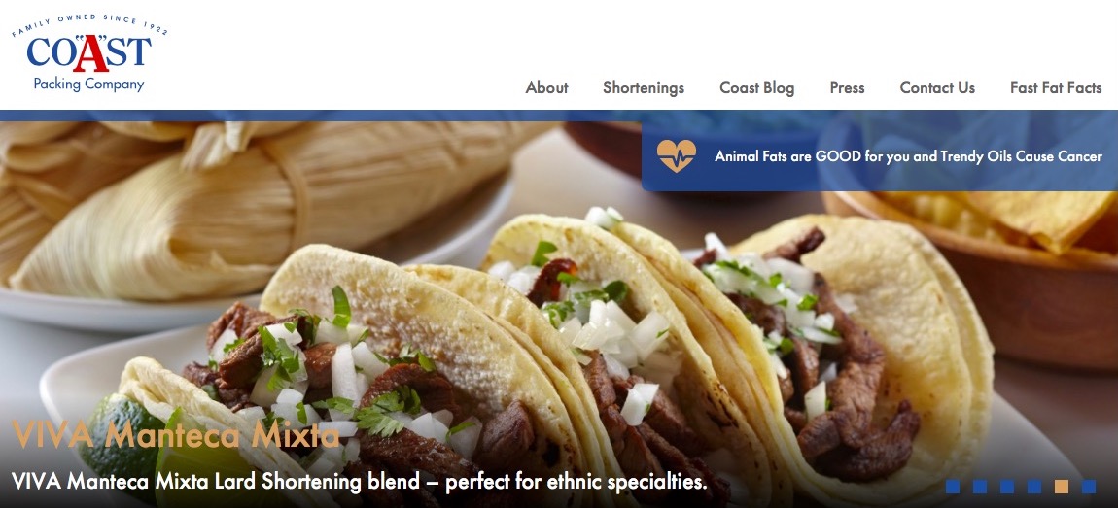Select the last blue slide indicator
The image size is (1118, 508).
coord(1088,487)
